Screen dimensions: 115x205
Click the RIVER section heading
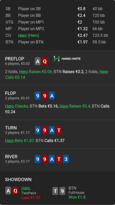(x=11, y=157)
